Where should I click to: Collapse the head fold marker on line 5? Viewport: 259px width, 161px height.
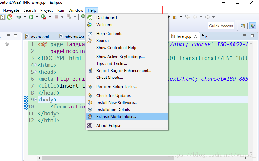[35, 72]
